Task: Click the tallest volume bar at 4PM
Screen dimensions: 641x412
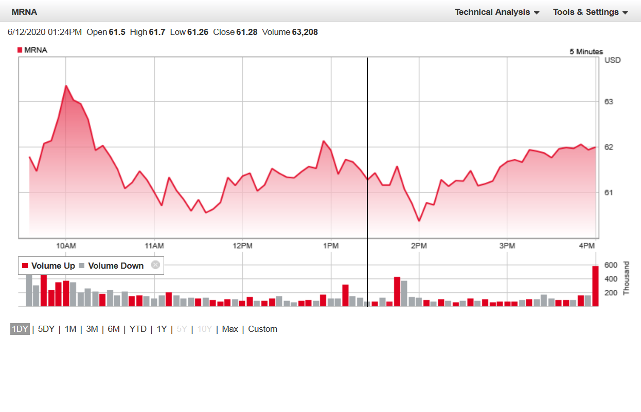Action: [x=595, y=286]
